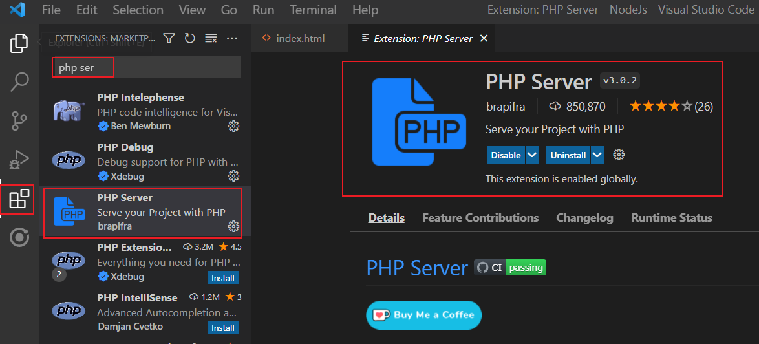The height and width of the screenshot is (344, 759).
Task: Open the Explorer view in activity bar
Action: [x=19, y=43]
